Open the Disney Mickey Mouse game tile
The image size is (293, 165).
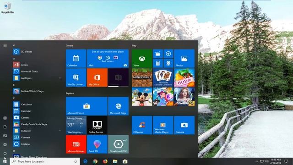click(142, 97)
